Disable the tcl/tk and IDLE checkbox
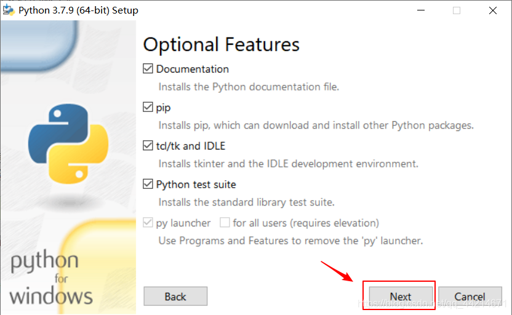Viewport: 512px width, 315px height. tap(148, 146)
